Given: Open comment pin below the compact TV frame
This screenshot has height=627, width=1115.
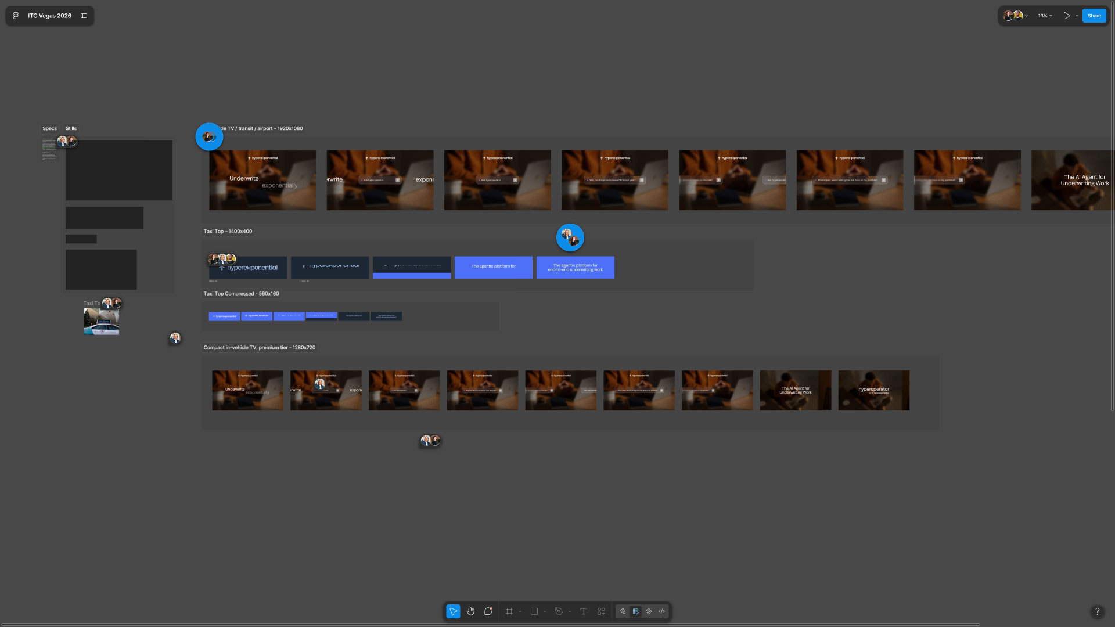Looking at the screenshot, I should pyautogui.click(x=430, y=441).
